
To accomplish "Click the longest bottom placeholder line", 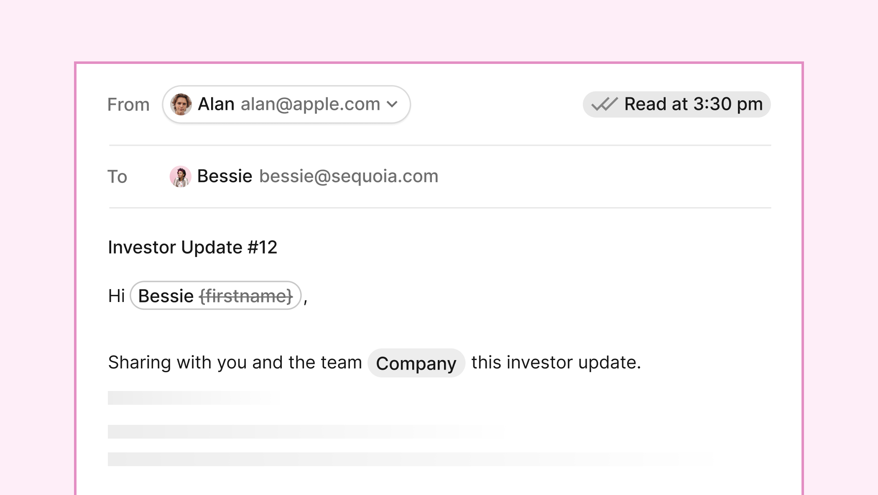I will (334, 459).
